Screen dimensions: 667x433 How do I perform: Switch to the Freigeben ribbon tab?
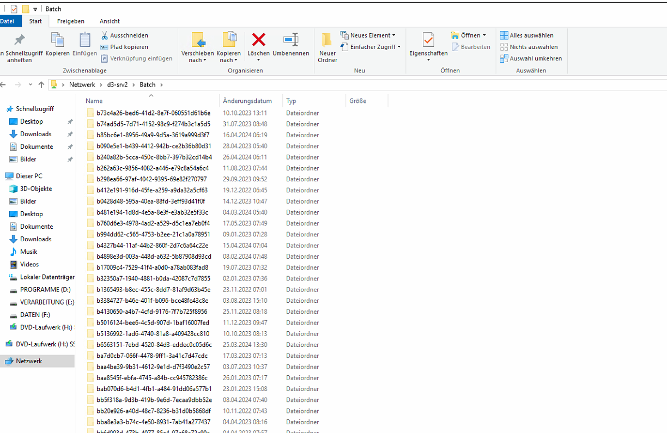coord(71,21)
